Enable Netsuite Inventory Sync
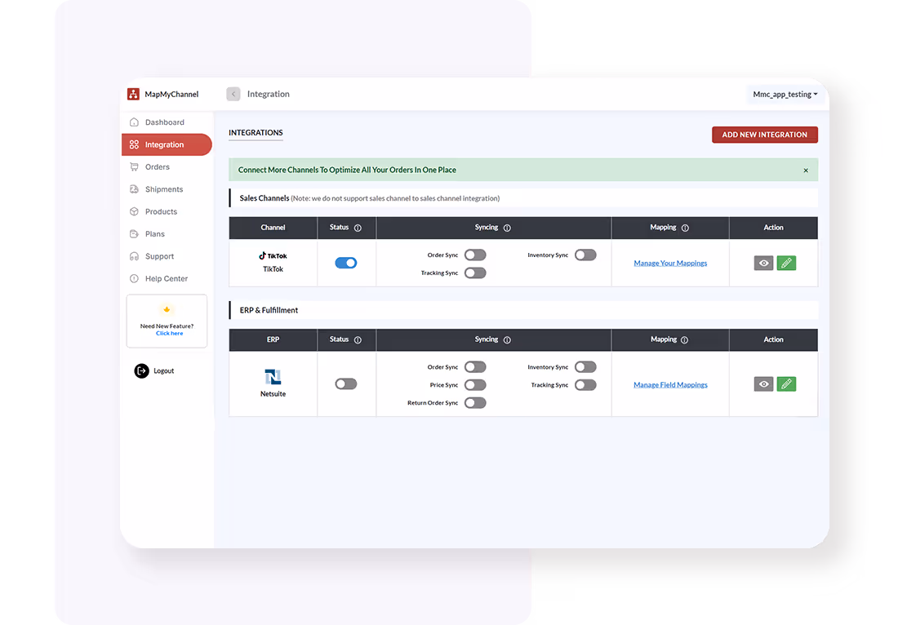This screenshot has height=625, width=898. click(x=585, y=367)
